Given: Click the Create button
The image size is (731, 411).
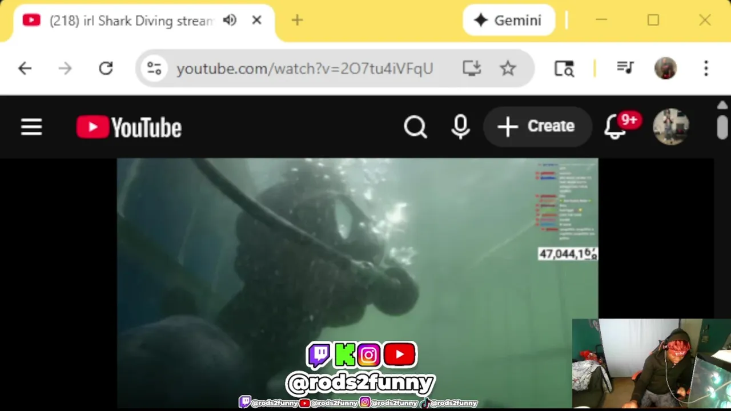Looking at the screenshot, I should pos(537,126).
